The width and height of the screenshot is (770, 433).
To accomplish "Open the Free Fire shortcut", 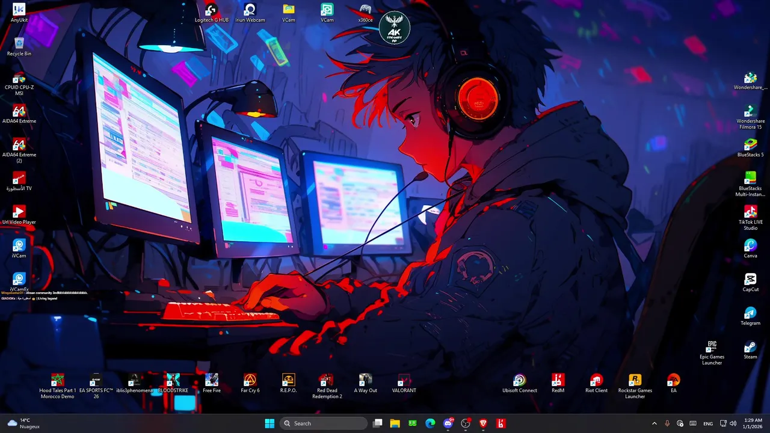I will click(x=212, y=383).
